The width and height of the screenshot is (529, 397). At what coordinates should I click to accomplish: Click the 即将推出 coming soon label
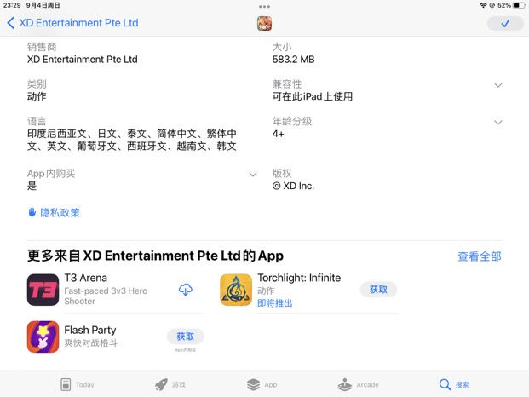coord(275,303)
